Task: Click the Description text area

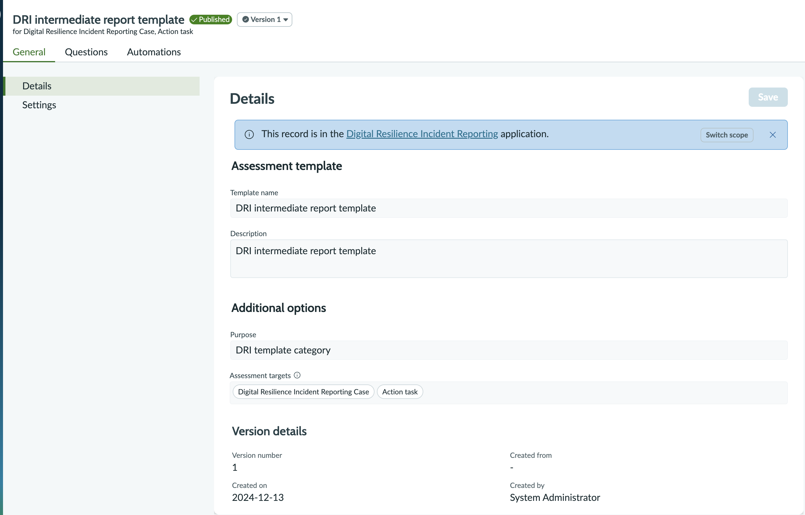Action: [x=508, y=258]
